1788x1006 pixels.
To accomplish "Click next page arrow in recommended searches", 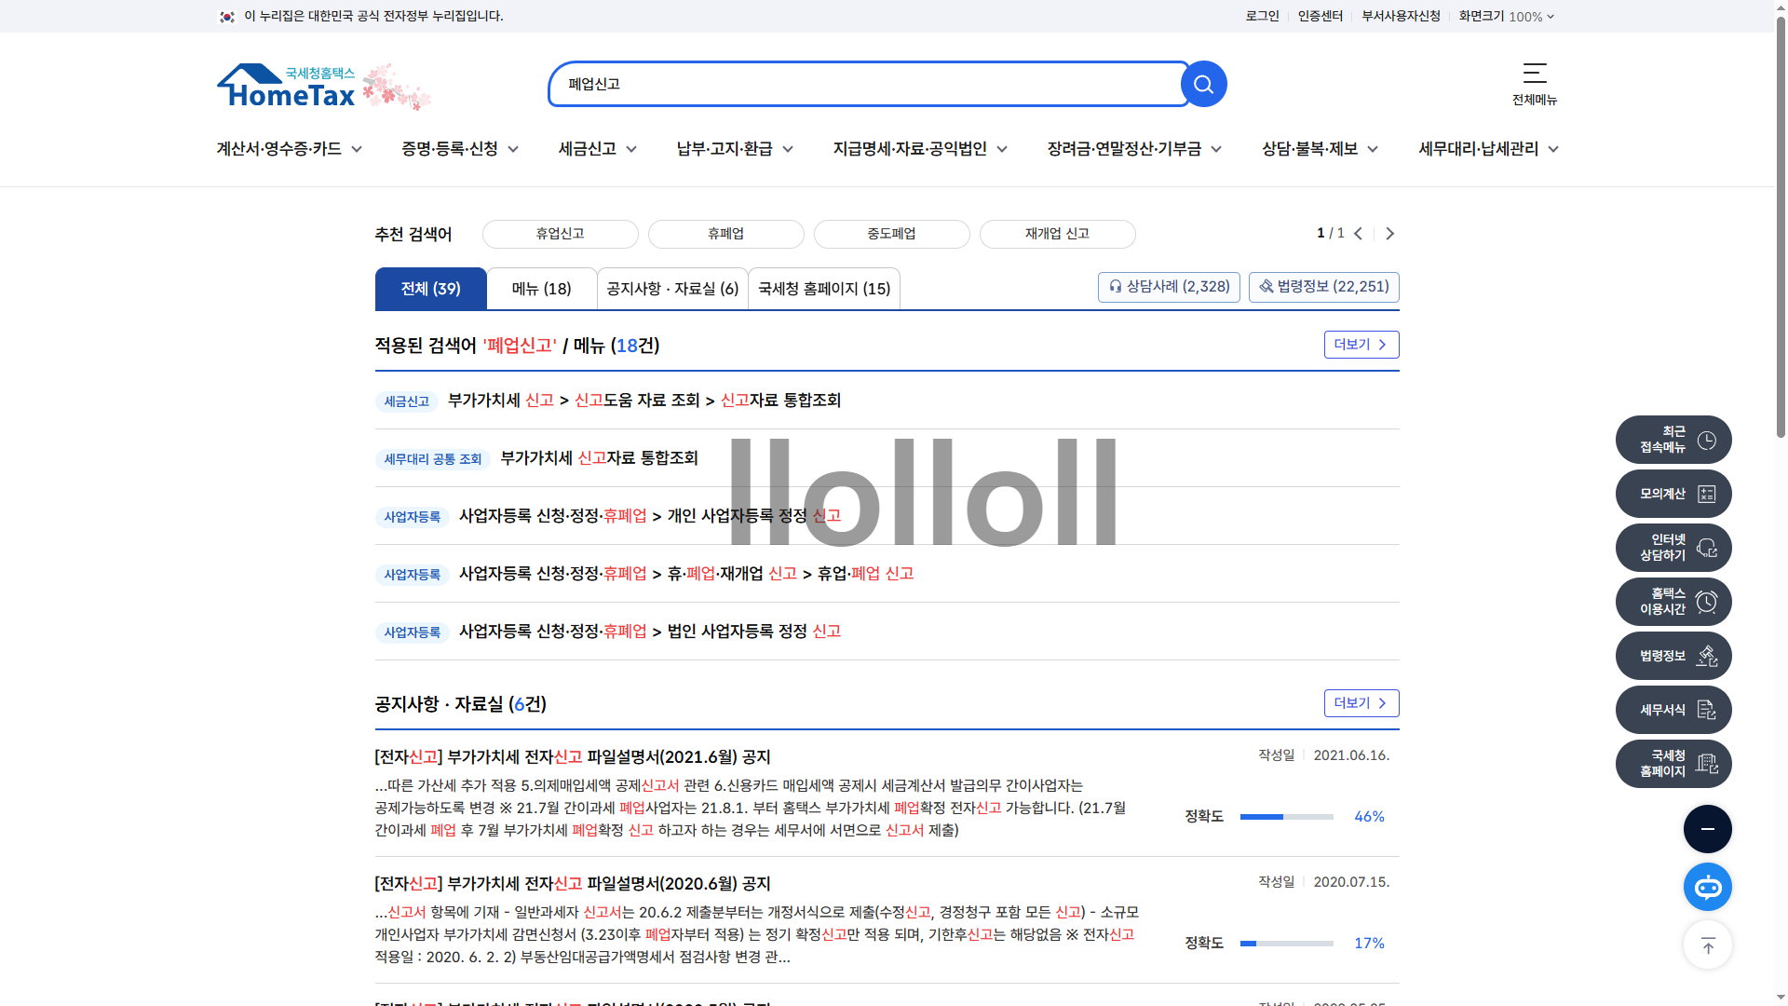I will (1389, 234).
